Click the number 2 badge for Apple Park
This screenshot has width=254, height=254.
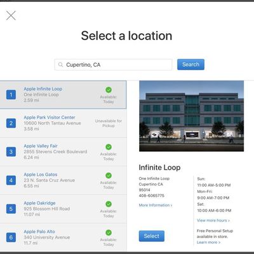11,123
